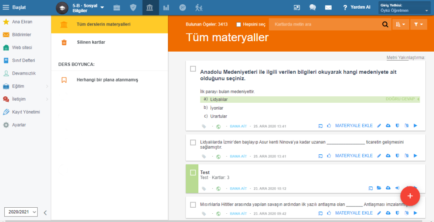Image resolution: width=434 pixels, height=222 pixels.
Task: Check the Anadolu Medeniyetleri question card checkbox
Action: click(193, 69)
